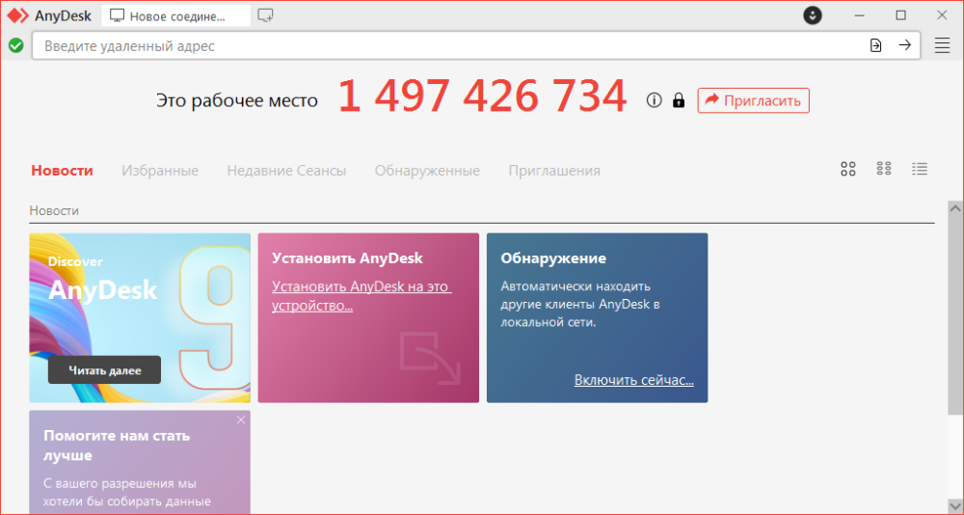
Task: Switch to list view
Action: click(x=920, y=169)
